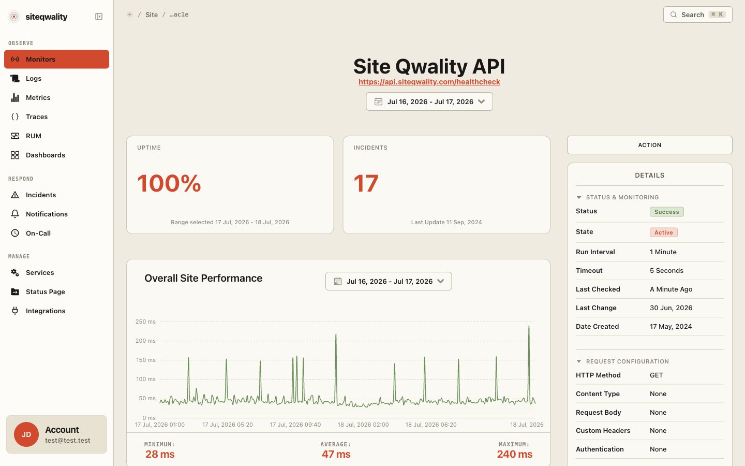
Task: Open Dashboards from the sidebar
Action: click(x=56, y=155)
